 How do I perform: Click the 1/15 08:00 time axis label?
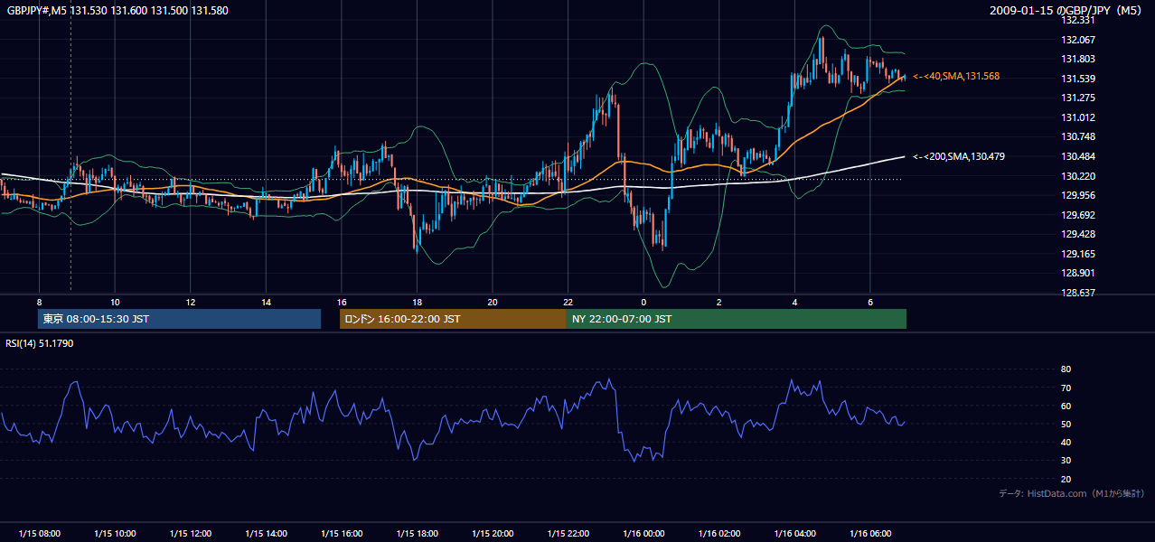click(x=40, y=534)
